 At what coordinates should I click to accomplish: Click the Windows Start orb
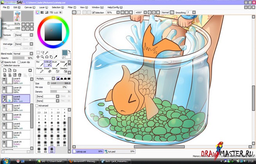pyautogui.click(x=6, y=161)
